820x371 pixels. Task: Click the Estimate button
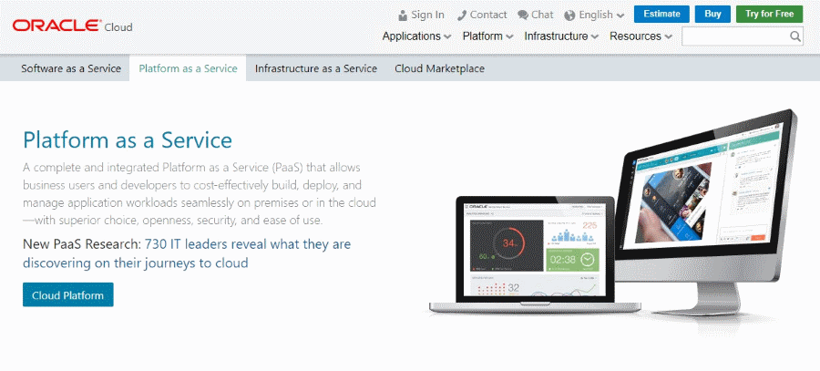[x=661, y=14]
